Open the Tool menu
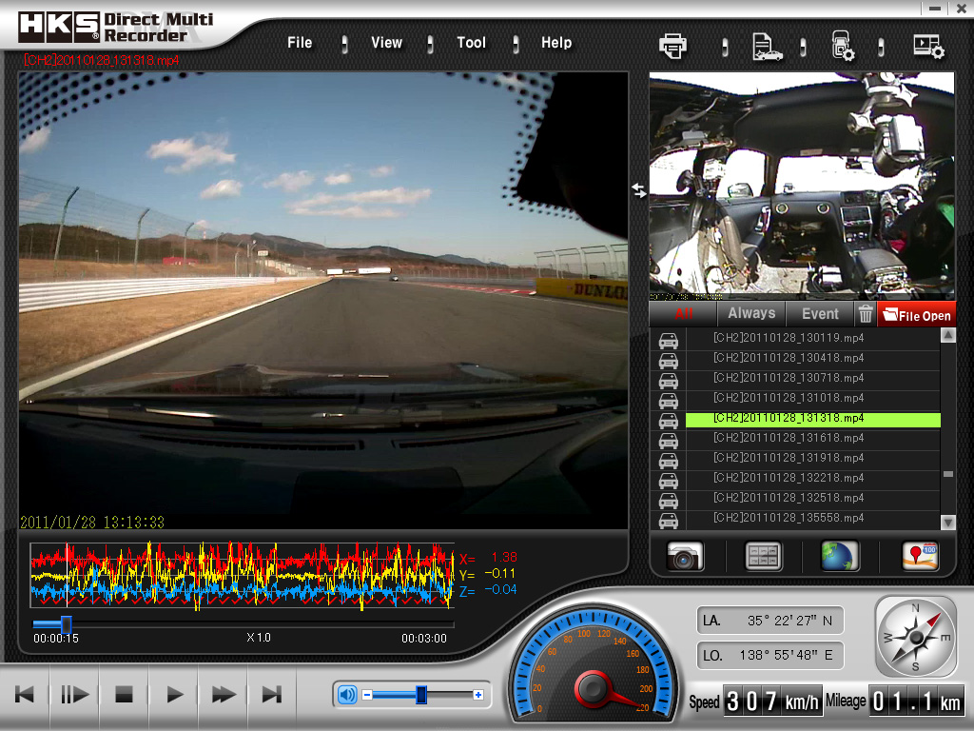This screenshot has height=731, width=974. [x=471, y=43]
